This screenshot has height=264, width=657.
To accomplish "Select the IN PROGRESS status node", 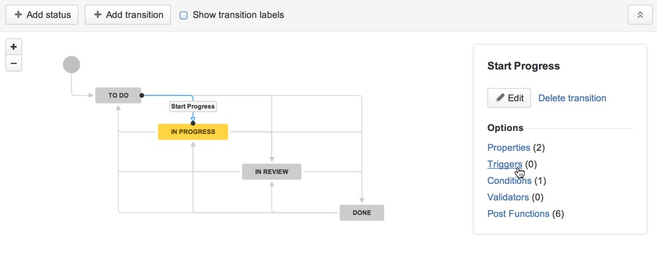I will [193, 132].
